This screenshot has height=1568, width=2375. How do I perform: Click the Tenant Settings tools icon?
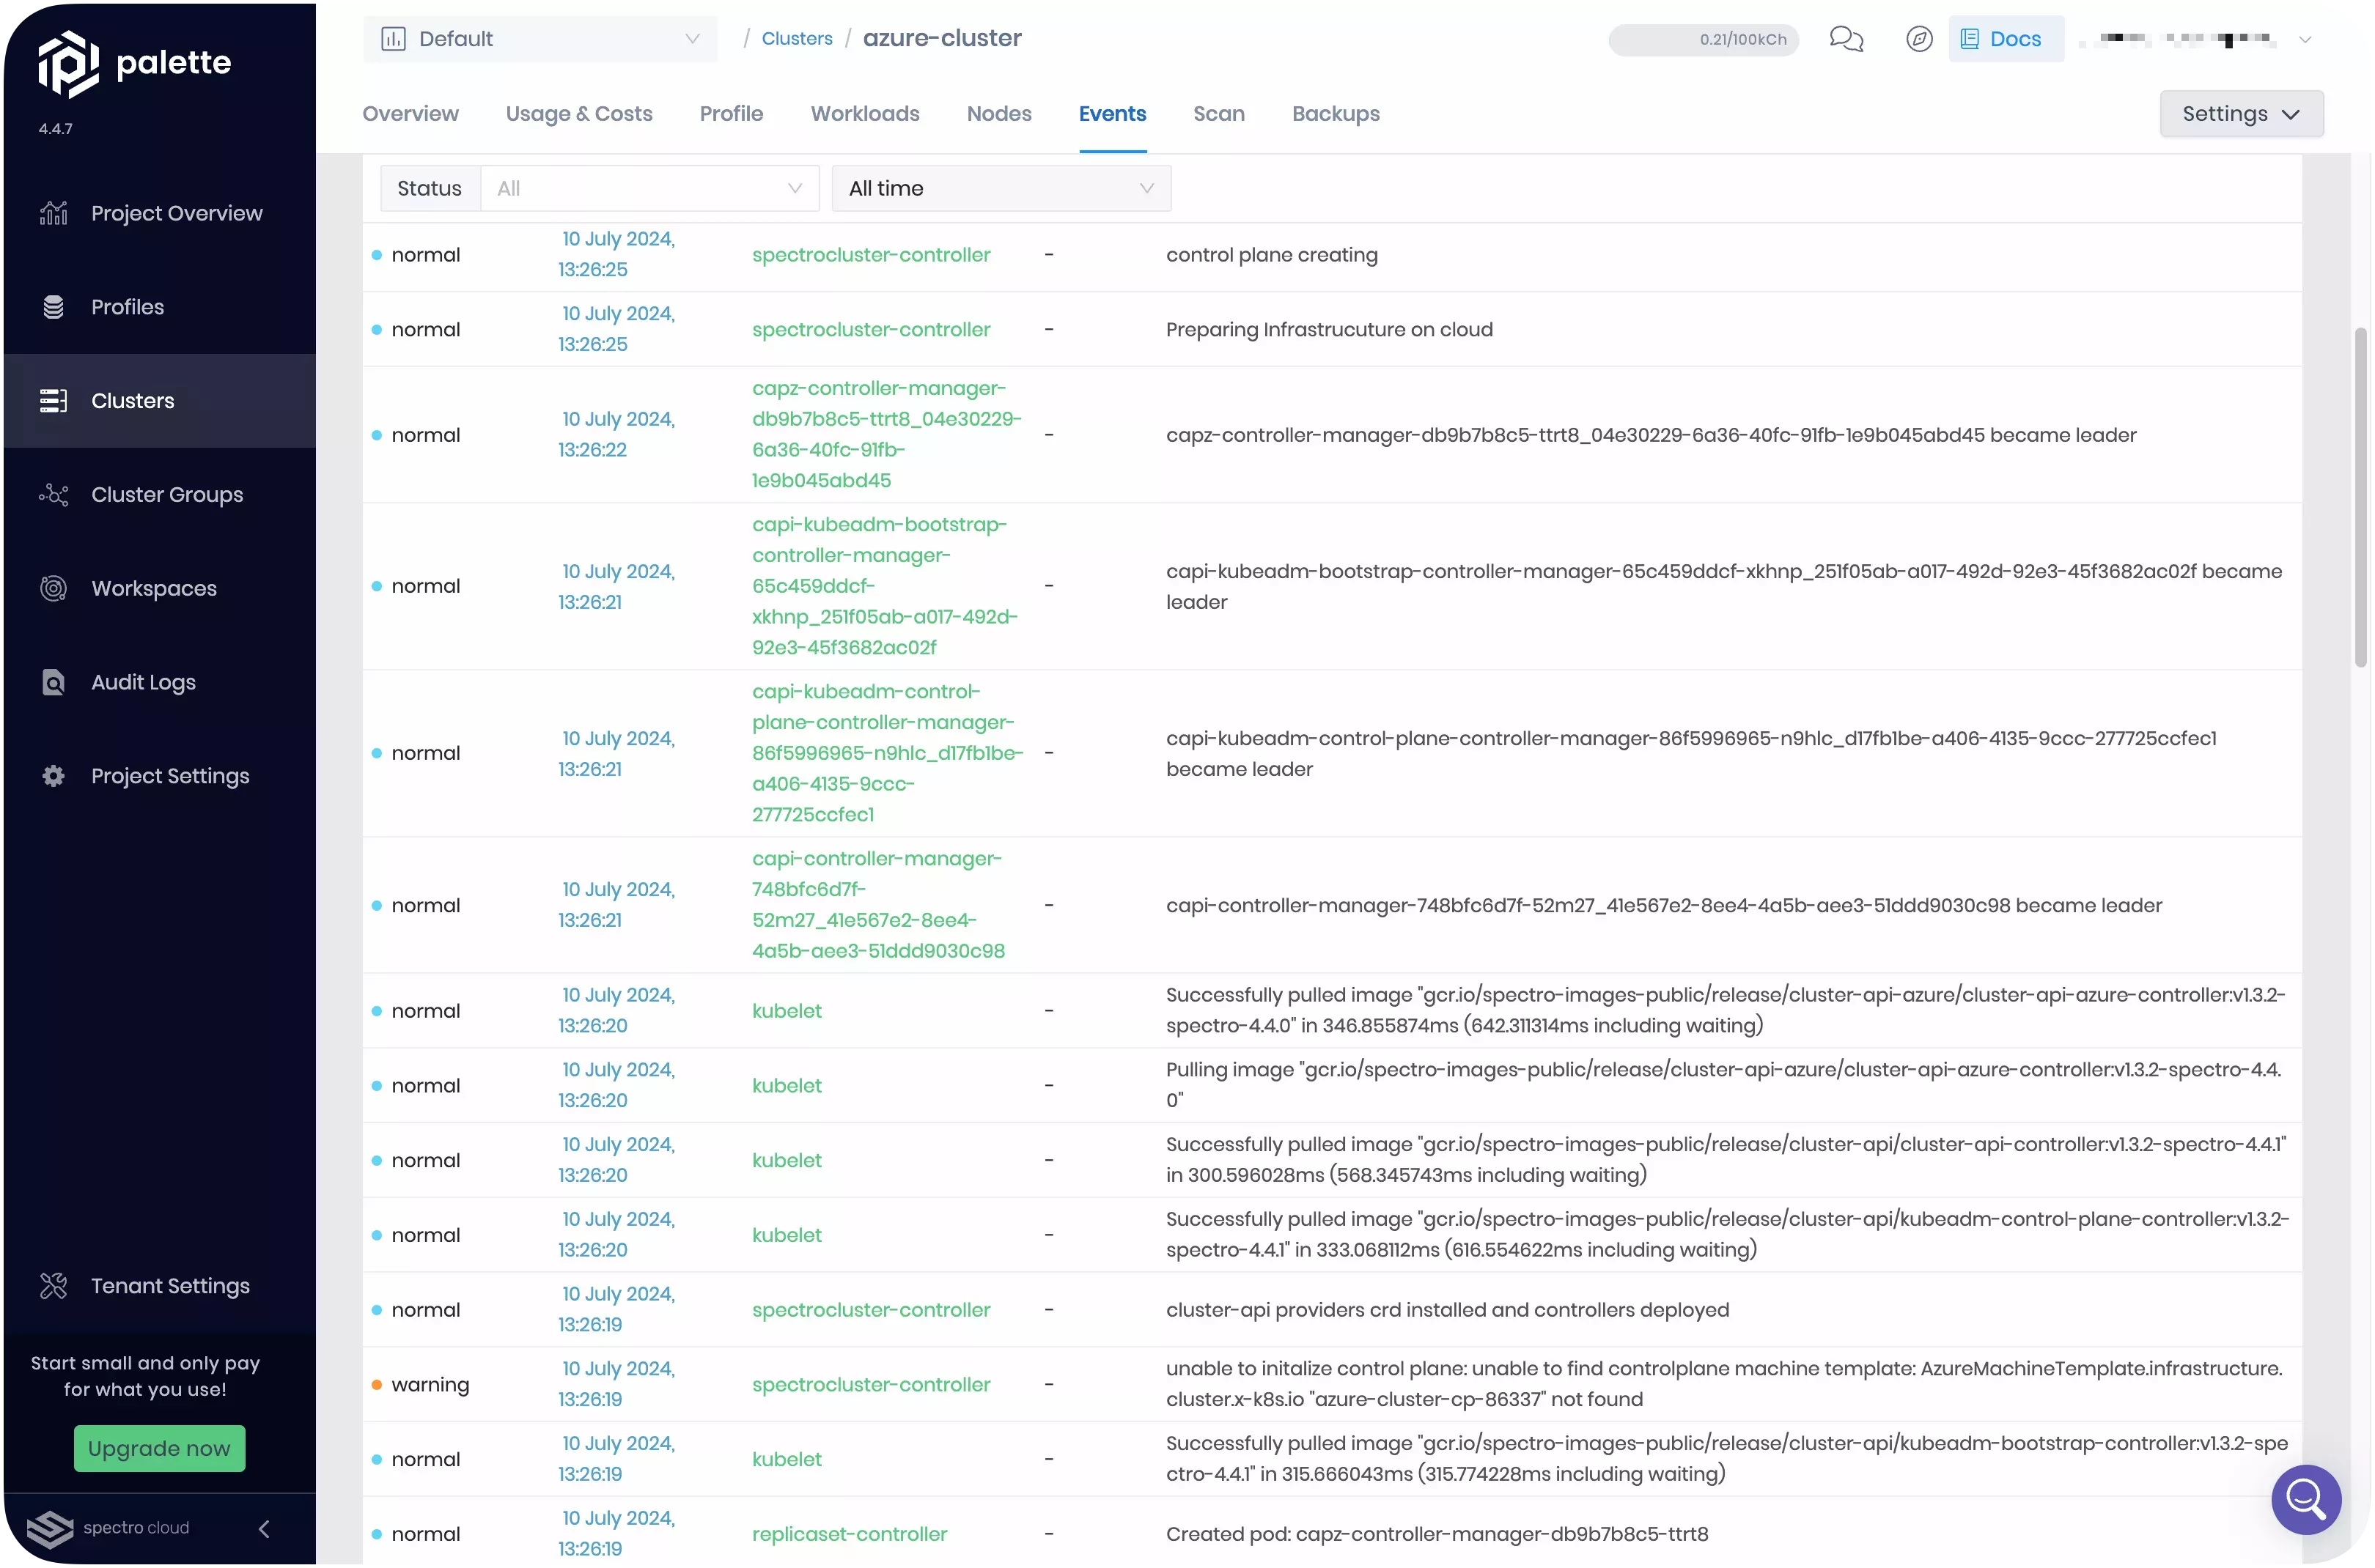(x=54, y=1286)
